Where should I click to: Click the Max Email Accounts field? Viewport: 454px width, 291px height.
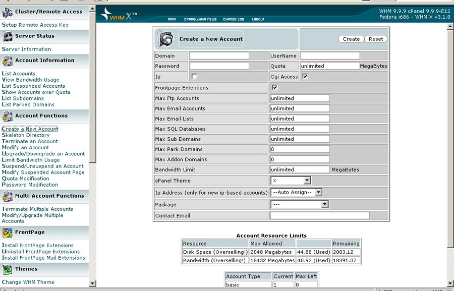click(300, 108)
